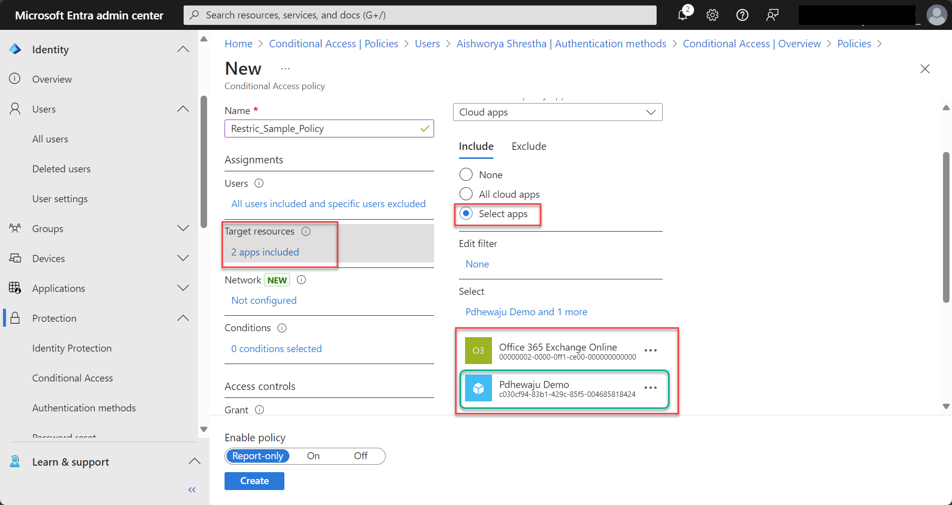Open the 2 apps included link
952x505 pixels.
265,252
